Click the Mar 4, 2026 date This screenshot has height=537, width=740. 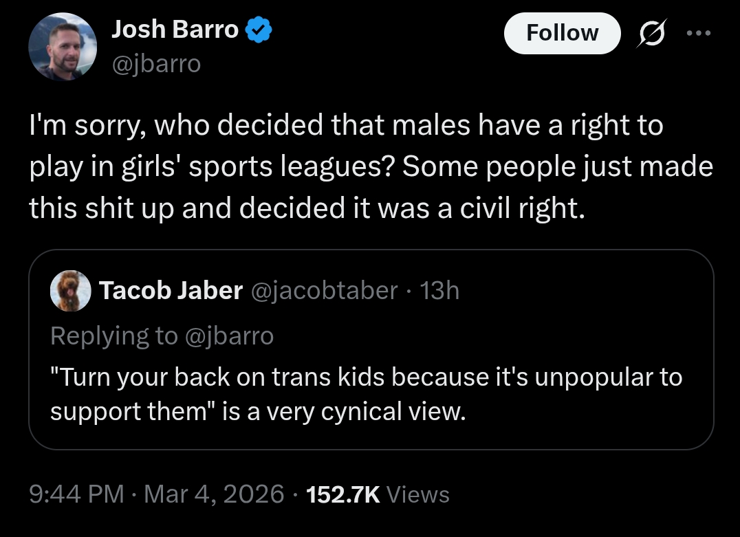[215, 494]
